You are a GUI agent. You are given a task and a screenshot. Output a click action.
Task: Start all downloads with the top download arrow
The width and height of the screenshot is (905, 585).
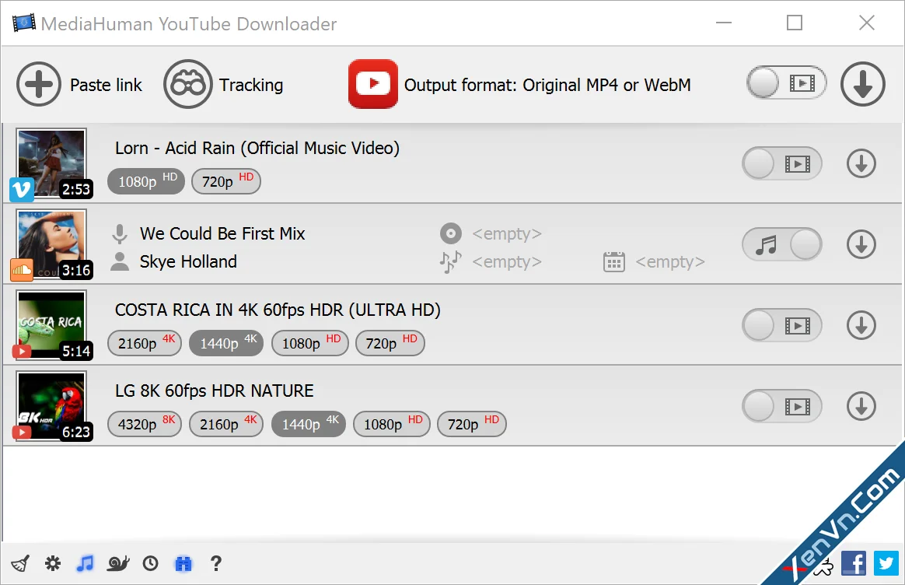pyautogui.click(x=862, y=84)
